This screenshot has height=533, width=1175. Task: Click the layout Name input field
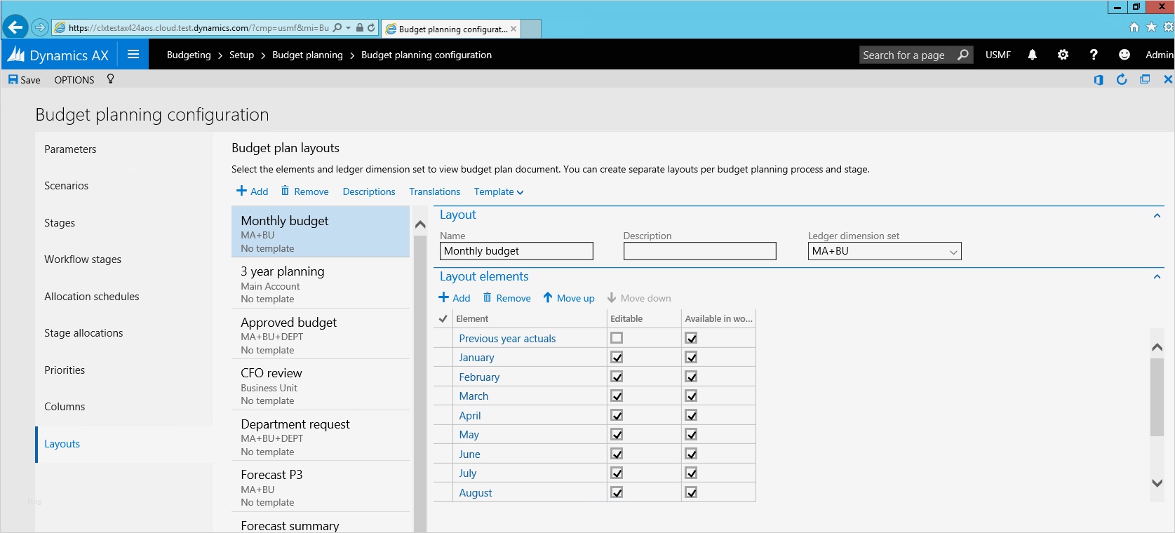tap(516, 251)
